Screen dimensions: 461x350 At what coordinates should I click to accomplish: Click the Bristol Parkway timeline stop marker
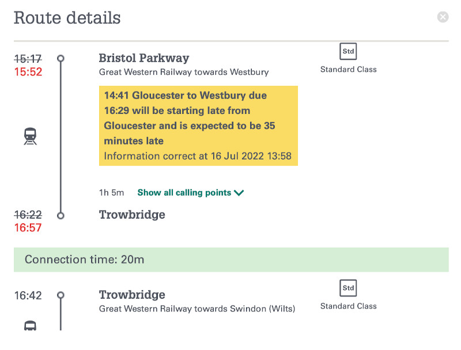pos(61,58)
